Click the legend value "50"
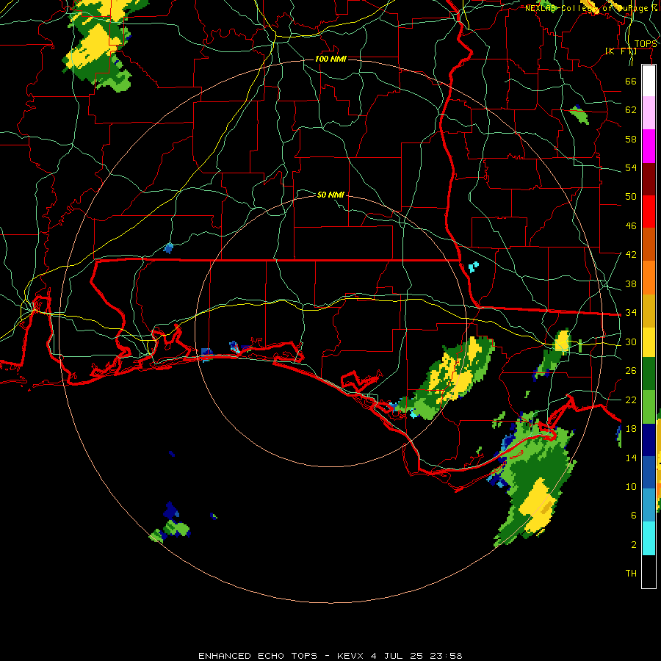Image resolution: width=661 pixels, height=661 pixels. click(x=631, y=197)
